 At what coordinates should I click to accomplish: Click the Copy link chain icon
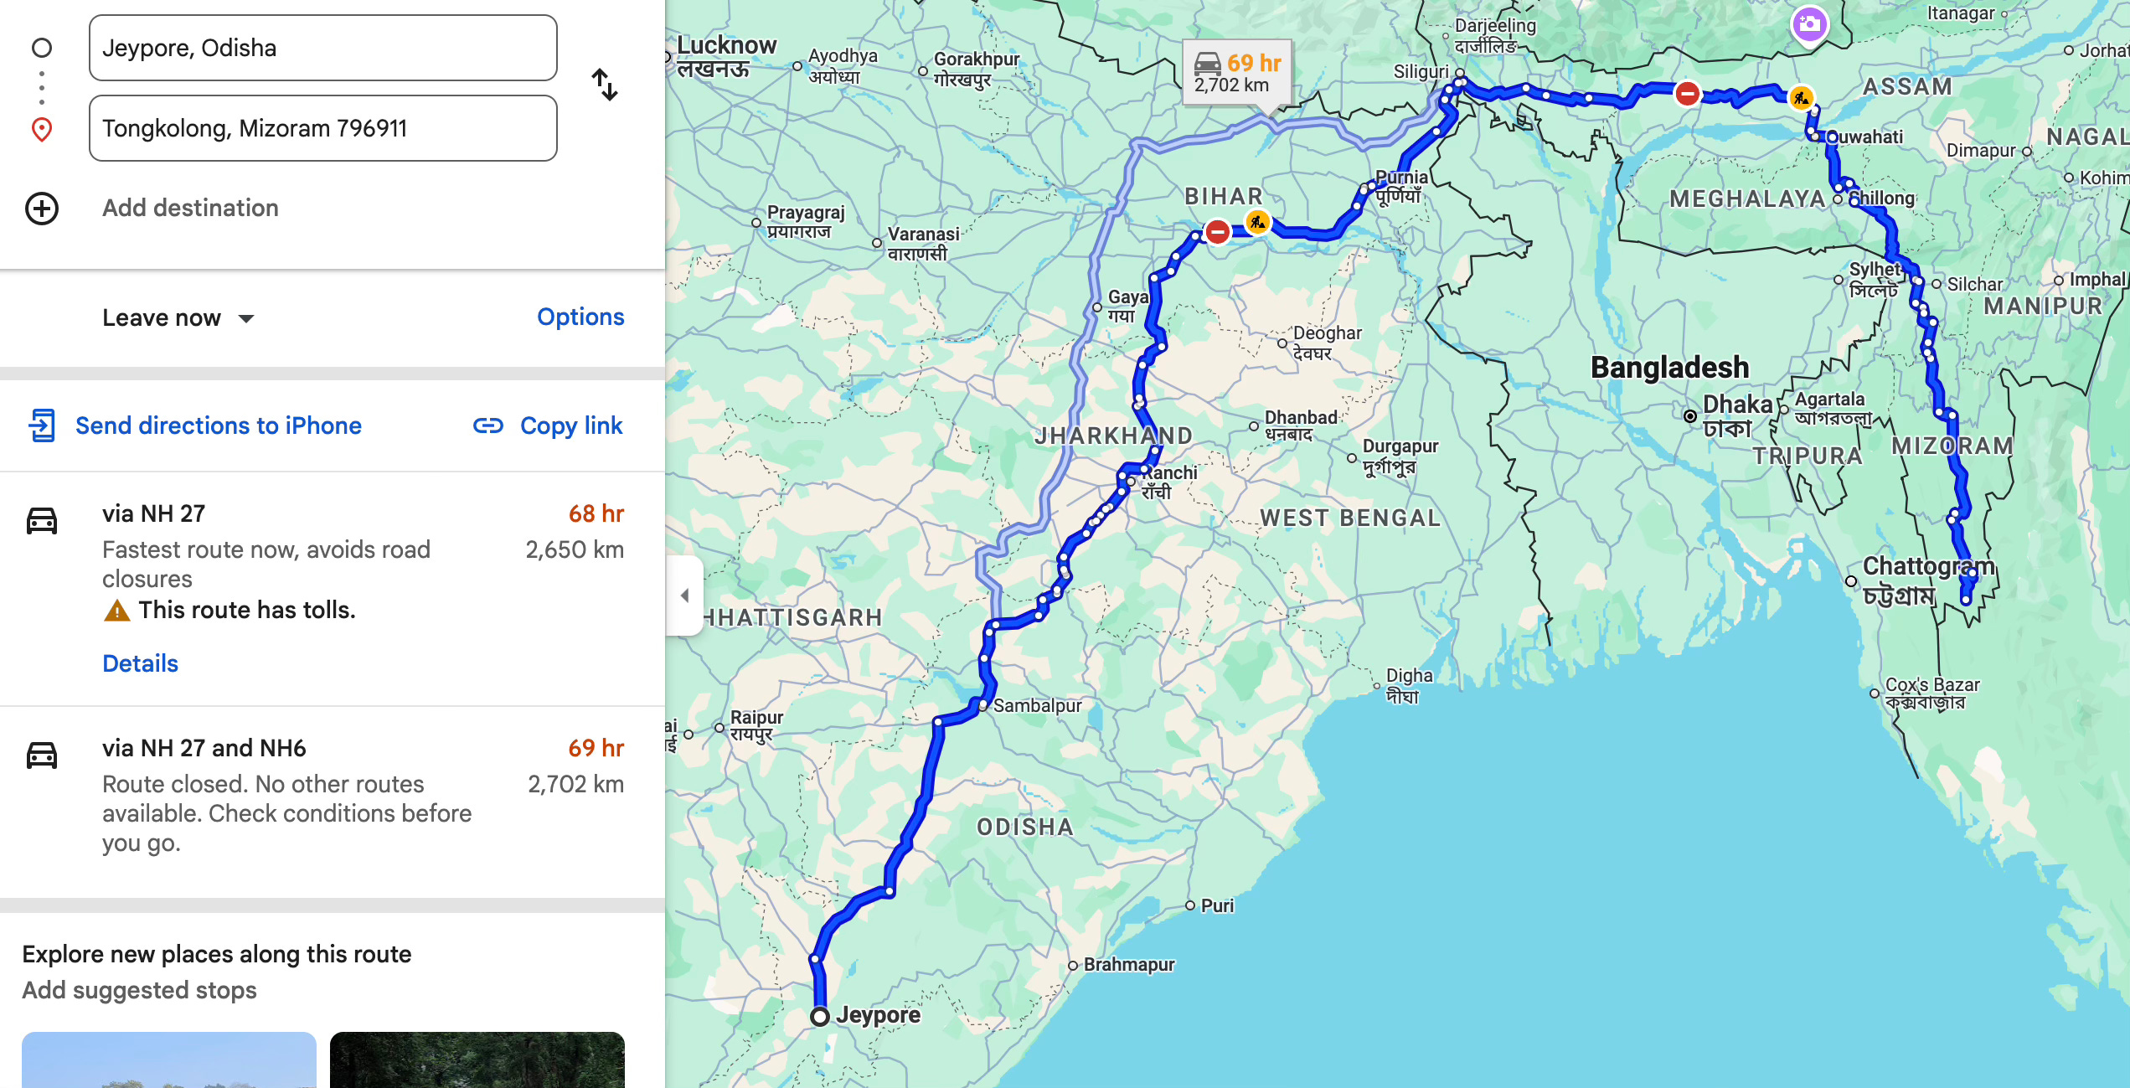coord(488,426)
